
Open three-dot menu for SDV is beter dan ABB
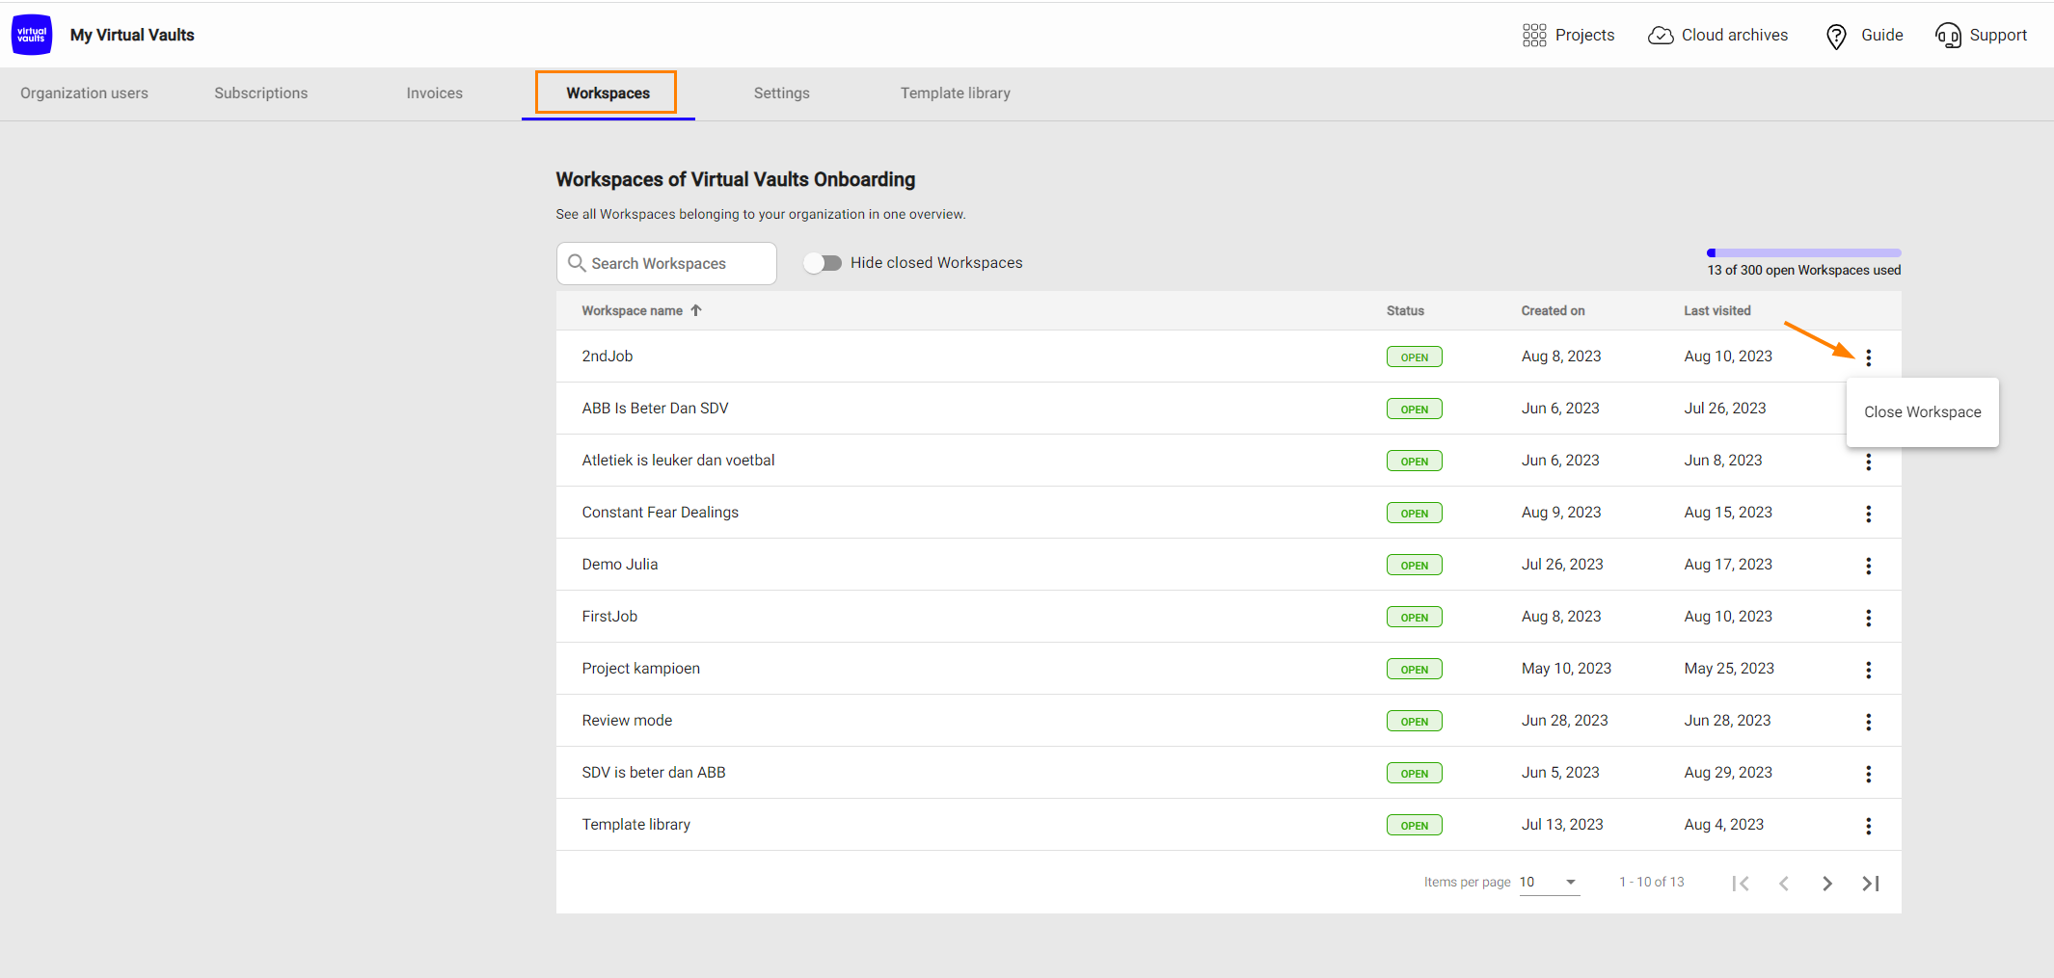coord(1869,774)
